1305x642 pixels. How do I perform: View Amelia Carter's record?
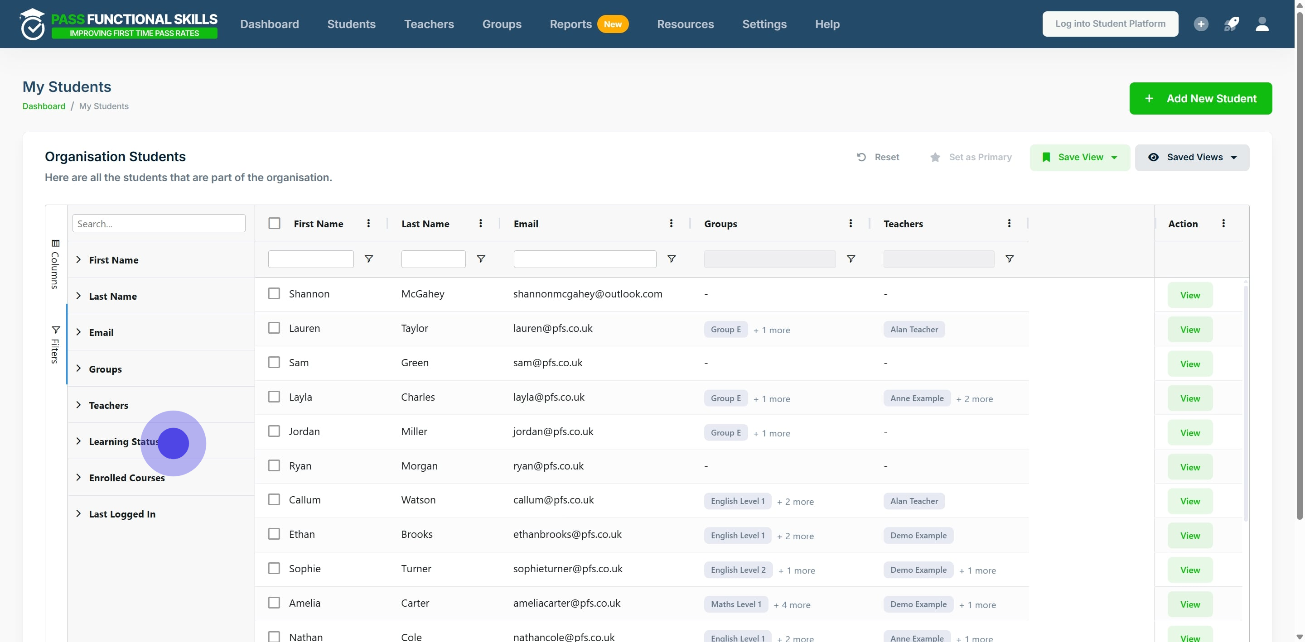click(x=1189, y=604)
